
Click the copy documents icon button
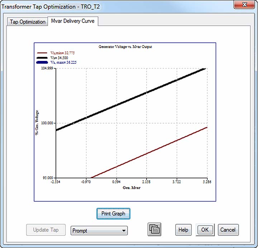[154, 230]
